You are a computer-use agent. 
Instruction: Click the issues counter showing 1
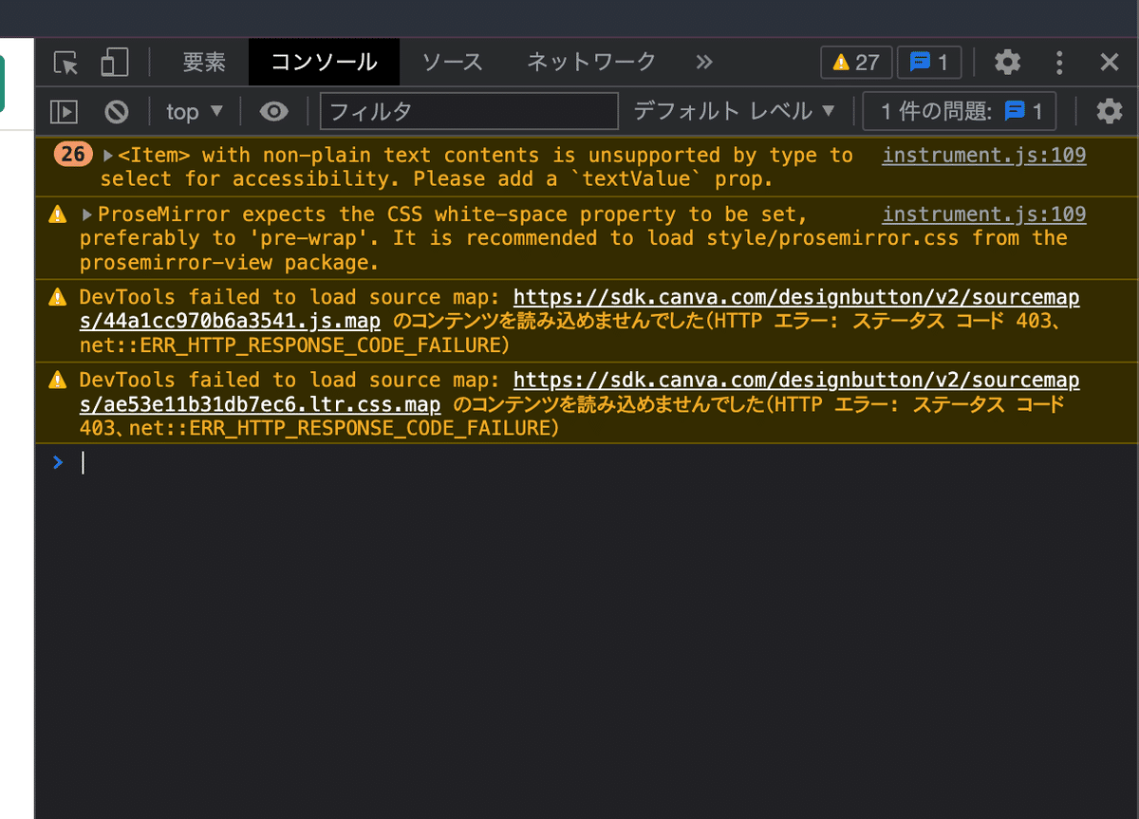pos(928,62)
